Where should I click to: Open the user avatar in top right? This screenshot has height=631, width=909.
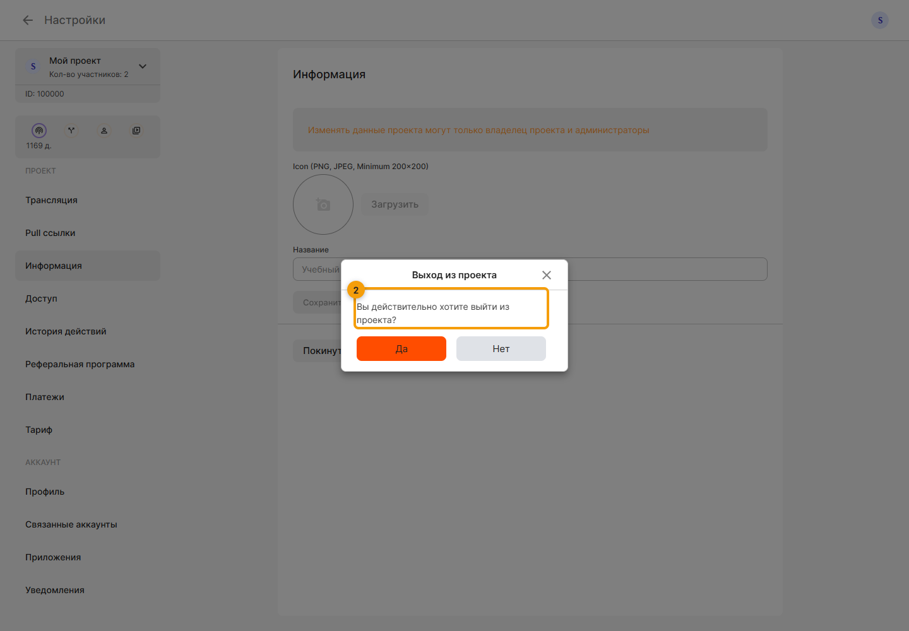click(880, 20)
